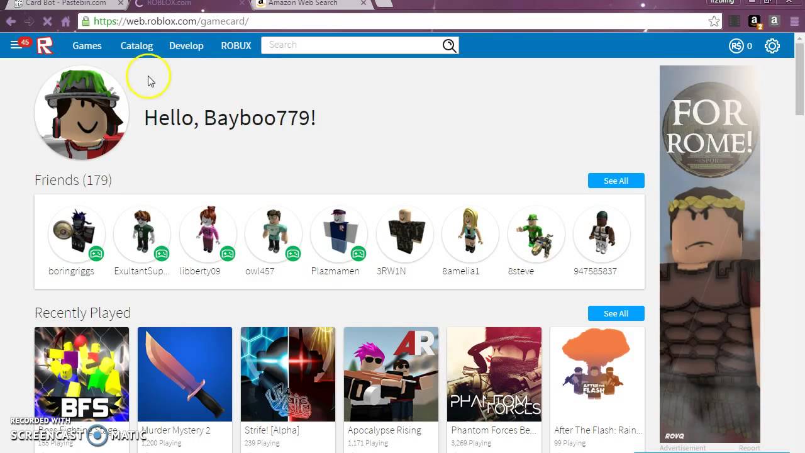This screenshot has height=453, width=805.
Task: Open the Chrome menu icon
Action: point(794,21)
